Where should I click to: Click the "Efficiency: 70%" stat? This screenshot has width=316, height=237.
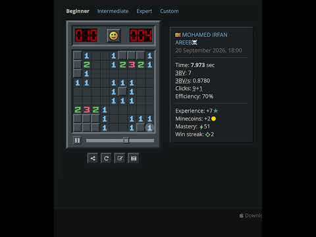click(194, 96)
